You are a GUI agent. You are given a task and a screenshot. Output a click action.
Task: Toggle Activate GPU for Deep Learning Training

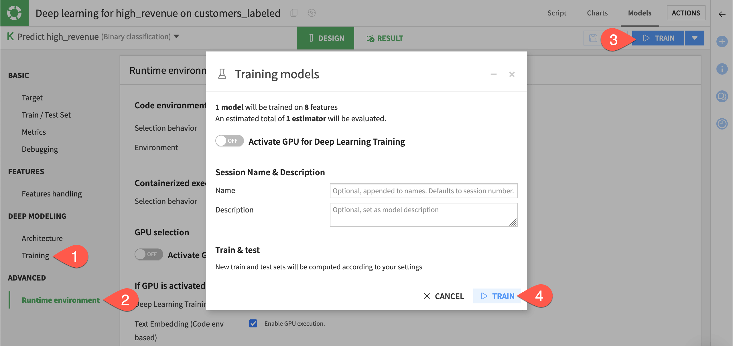click(x=229, y=141)
